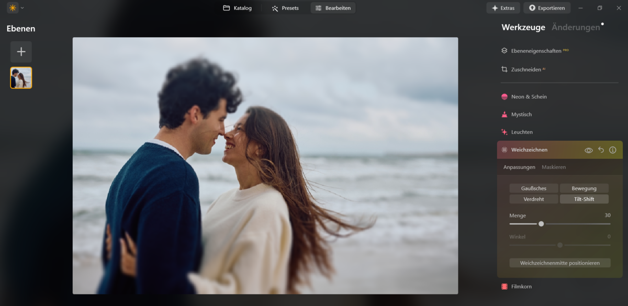Click Weichzeichnenmitte positionieren
The height and width of the screenshot is (306, 628).
coord(559,263)
